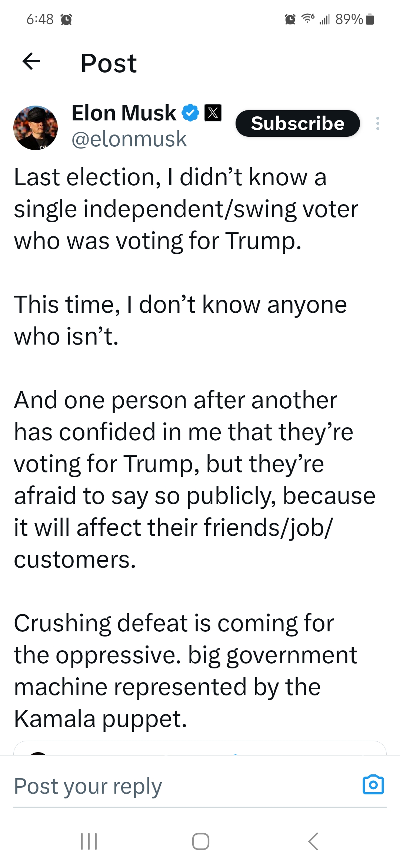This screenshot has width=400, height=867.
Task: Tap the Android back navigation chevron
Action: click(313, 841)
